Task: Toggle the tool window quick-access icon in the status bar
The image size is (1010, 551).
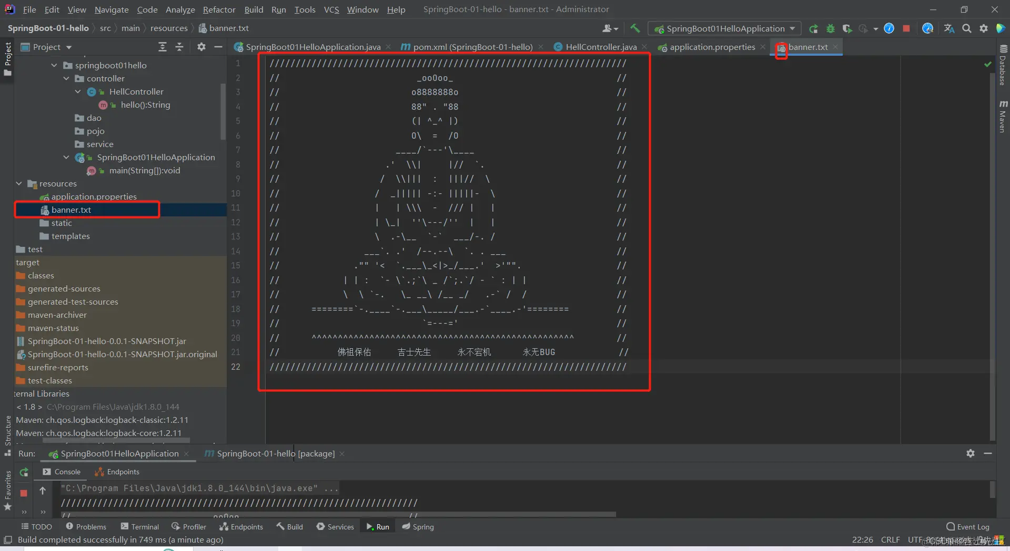Action: pos(8,540)
